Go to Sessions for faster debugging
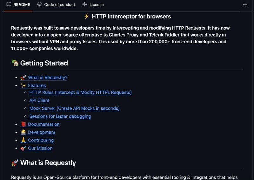The width and height of the screenshot is (254, 180). (60, 116)
